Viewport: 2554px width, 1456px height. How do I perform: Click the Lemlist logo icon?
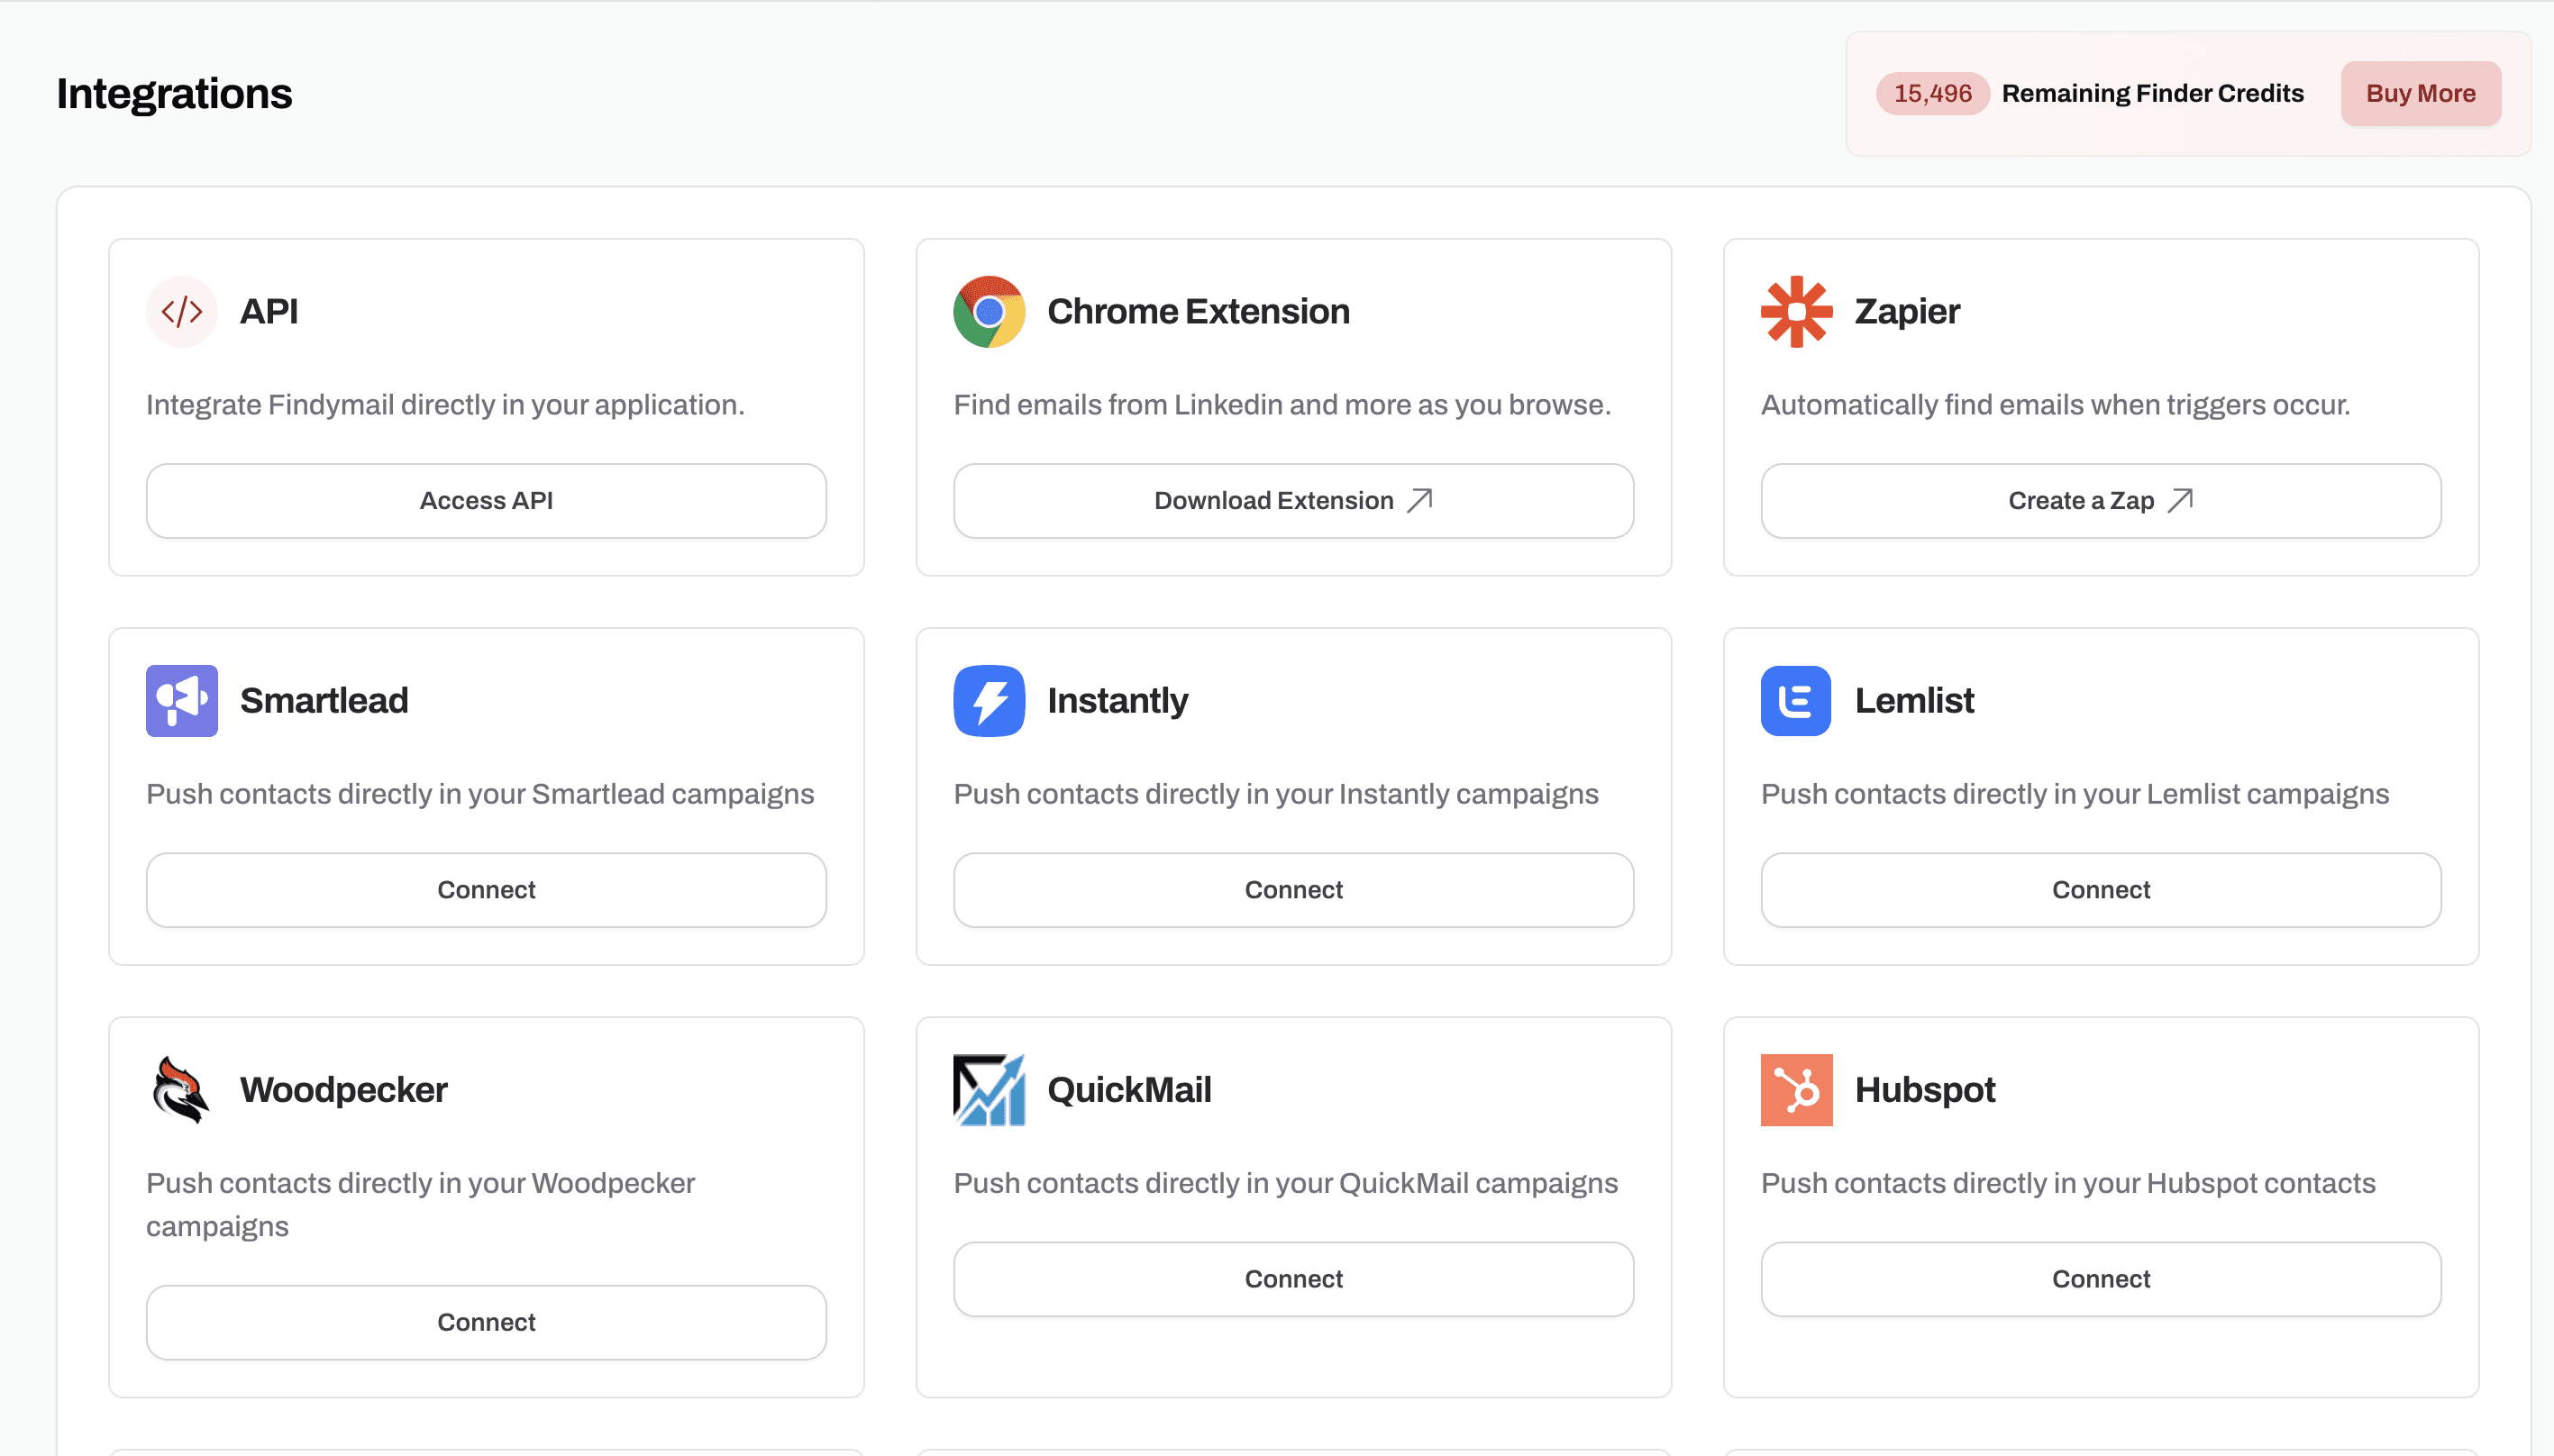[x=1797, y=700]
